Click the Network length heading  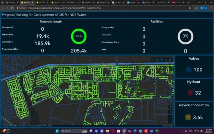51,21
